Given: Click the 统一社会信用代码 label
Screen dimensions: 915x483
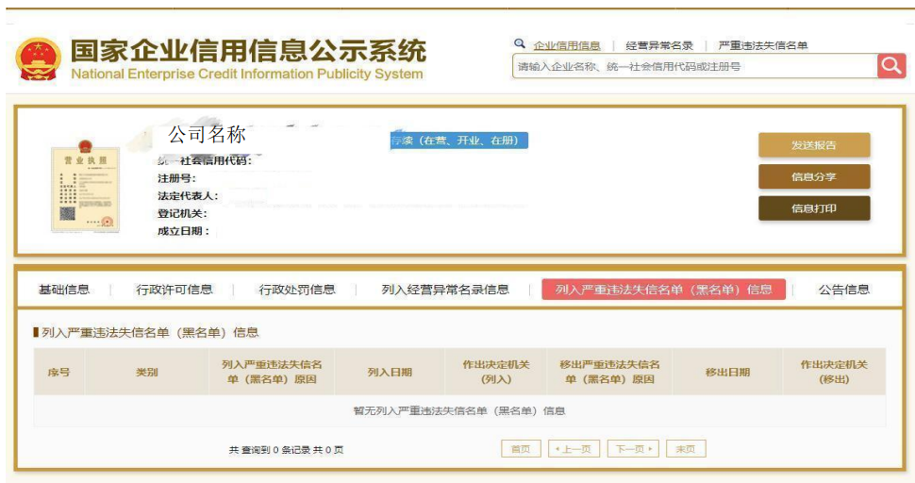Looking at the screenshot, I should (205, 160).
